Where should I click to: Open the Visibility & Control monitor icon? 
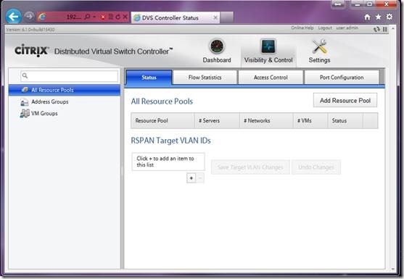268,46
